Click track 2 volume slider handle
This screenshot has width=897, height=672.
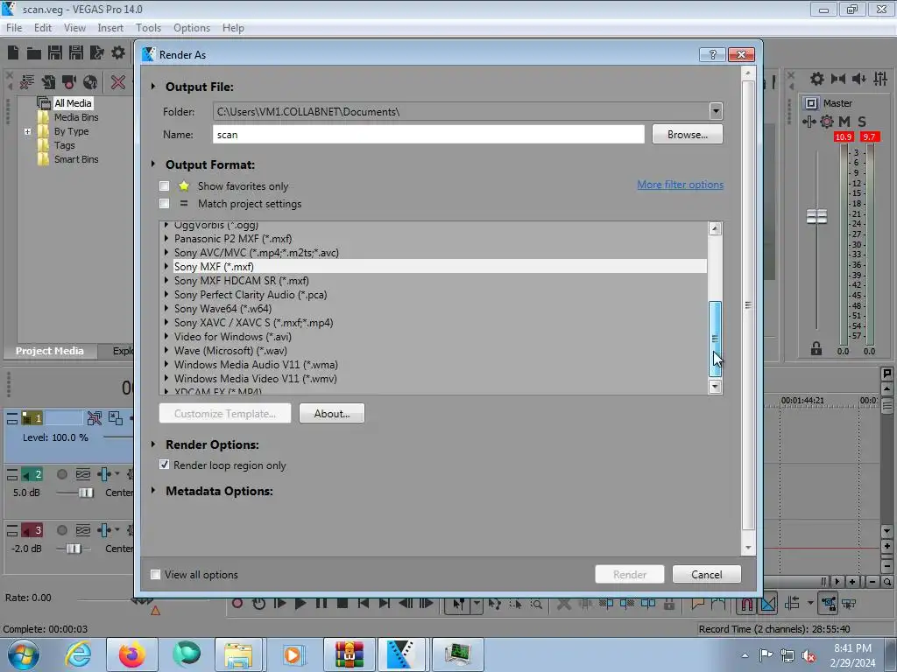click(86, 493)
